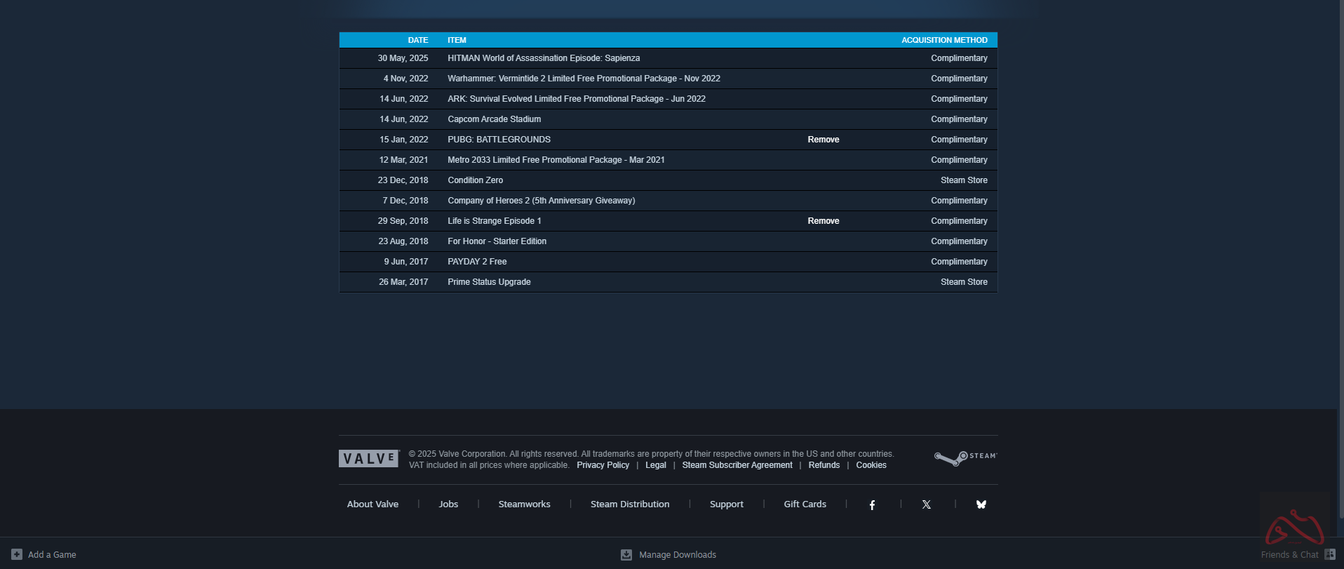The width and height of the screenshot is (1344, 569).
Task: Open the Friends & Chat icon
Action: pyautogui.click(x=1329, y=554)
